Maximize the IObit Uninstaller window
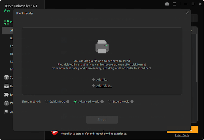204x140 pixels. (x=193, y=4)
